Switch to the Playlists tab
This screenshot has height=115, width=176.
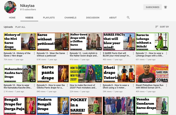pyautogui.click(x=49, y=18)
